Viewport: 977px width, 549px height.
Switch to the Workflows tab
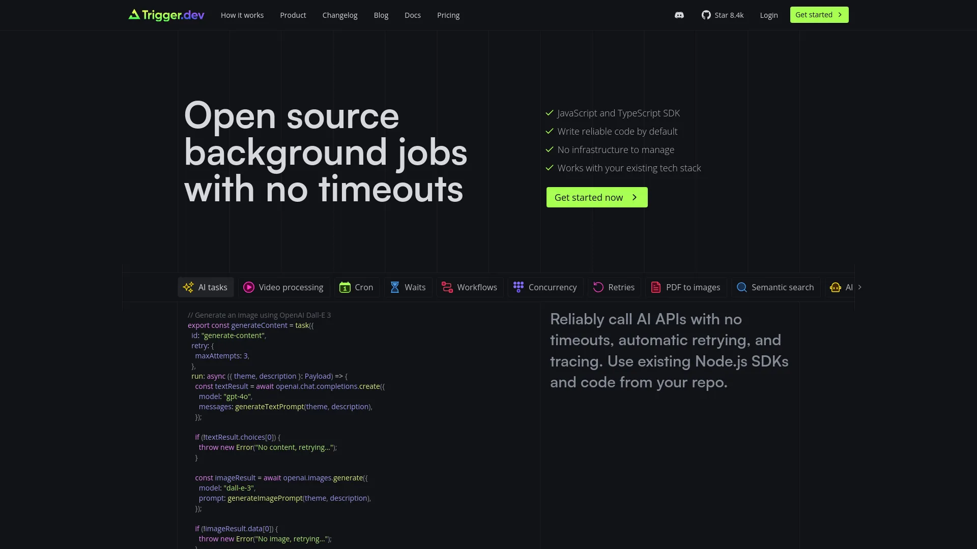tap(469, 287)
